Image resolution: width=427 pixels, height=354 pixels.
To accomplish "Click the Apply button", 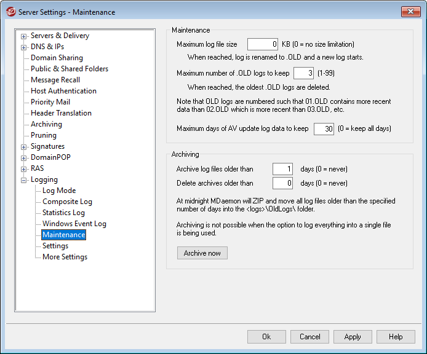I will tap(353, 337).
